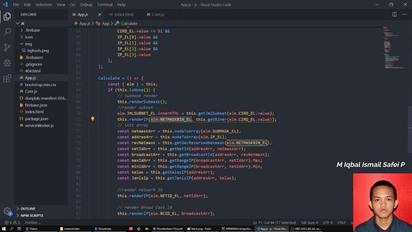Open the Debug menu
Viewport: 412px width, 232px height.
[x=86, y=5]
